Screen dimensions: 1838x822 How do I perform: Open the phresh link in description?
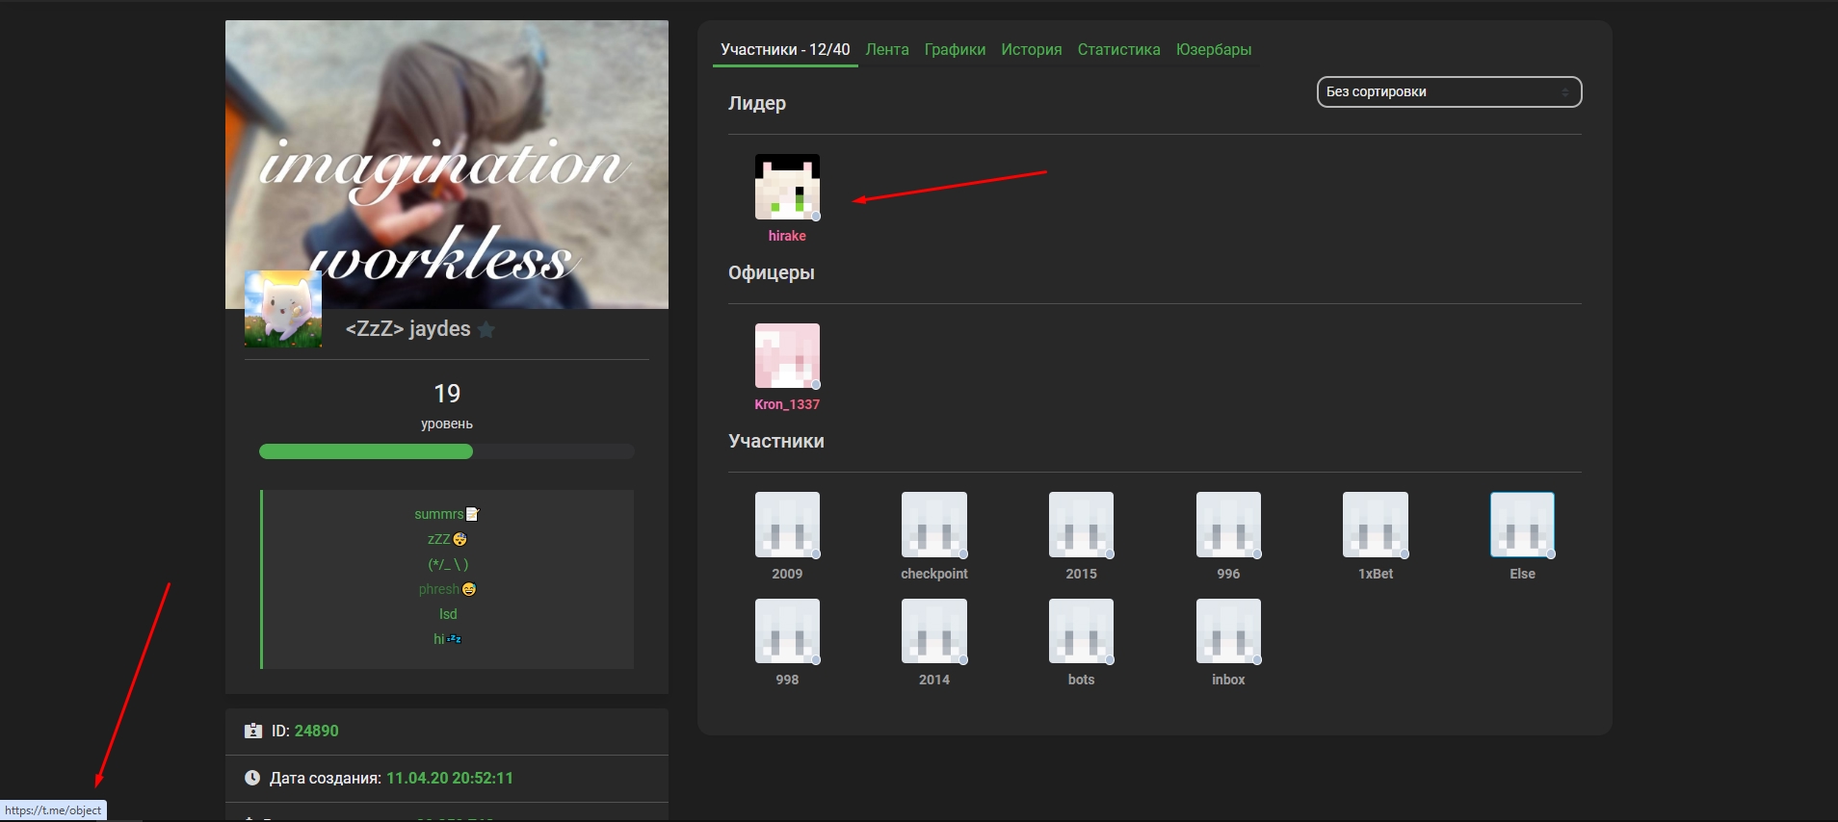pos(439,589)
